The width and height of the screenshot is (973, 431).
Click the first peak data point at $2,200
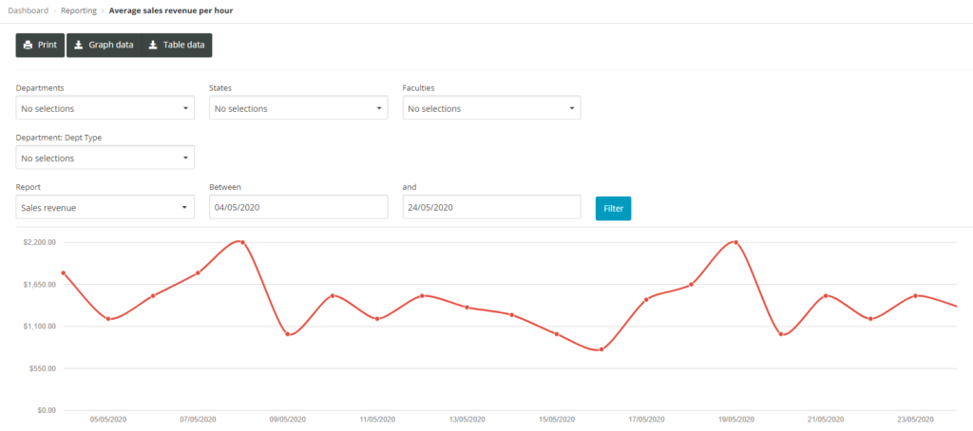click(x=242, y=242)
